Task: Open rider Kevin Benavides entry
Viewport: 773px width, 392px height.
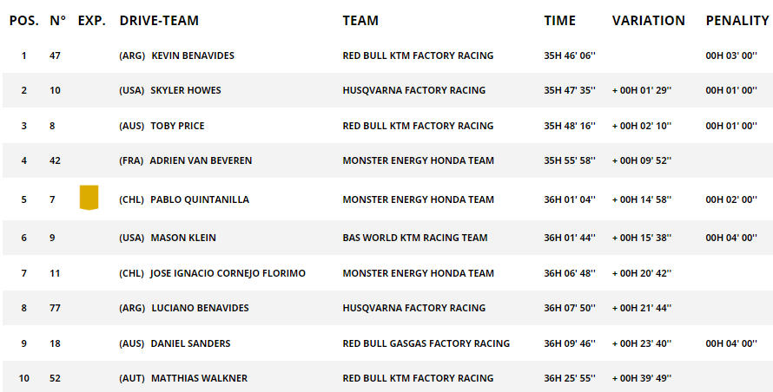Action: coord(193,56)
